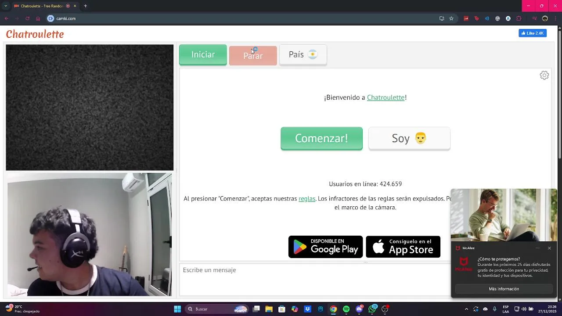Viewport: 562px width, 316px height.
Task: Open File Explorer from taskbar
Action: (x=269, y=309)
